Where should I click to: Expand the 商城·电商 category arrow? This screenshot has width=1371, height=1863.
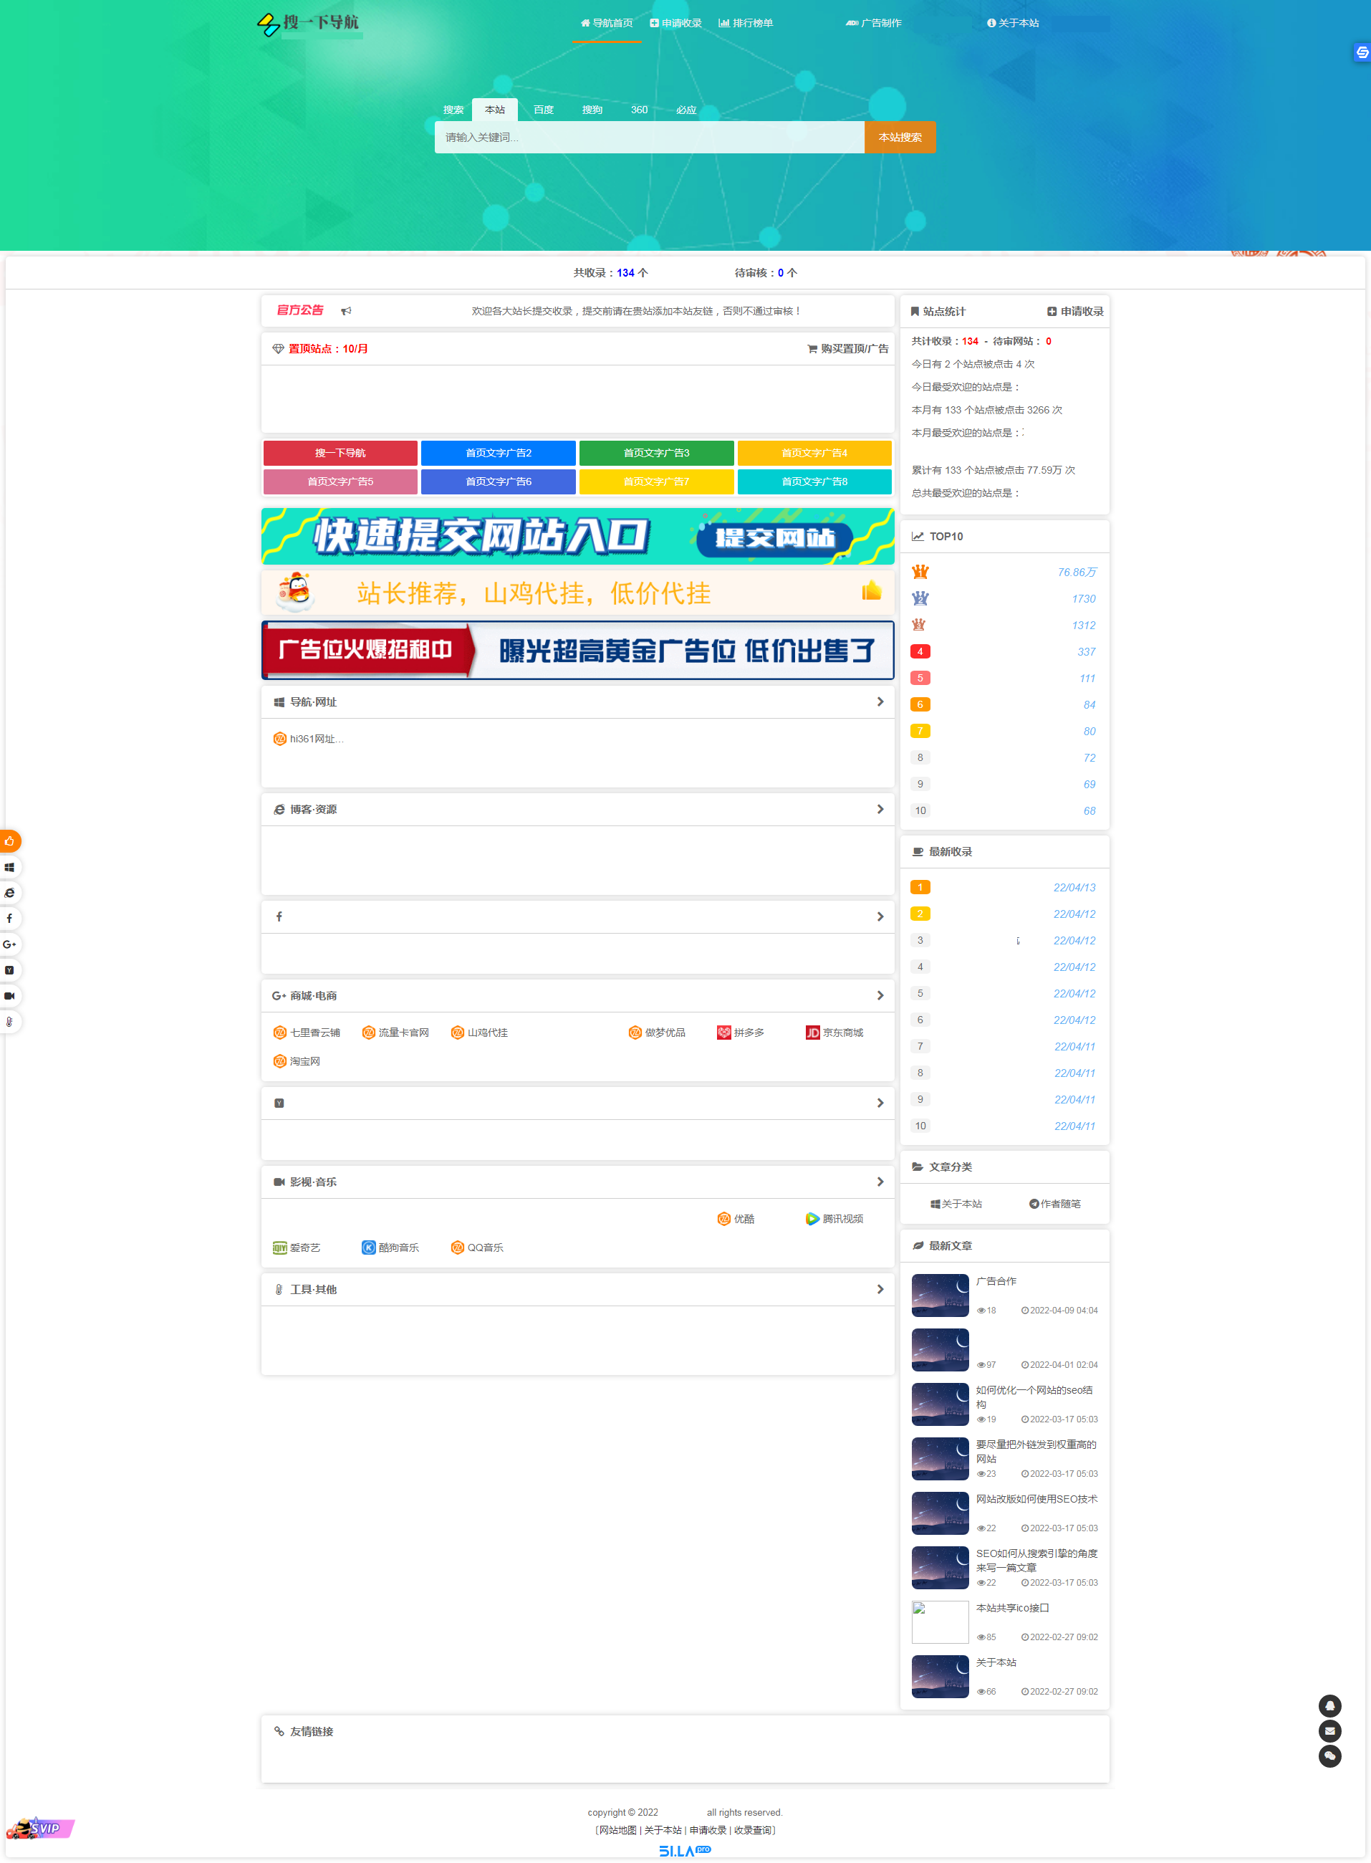tap(880, 995)
